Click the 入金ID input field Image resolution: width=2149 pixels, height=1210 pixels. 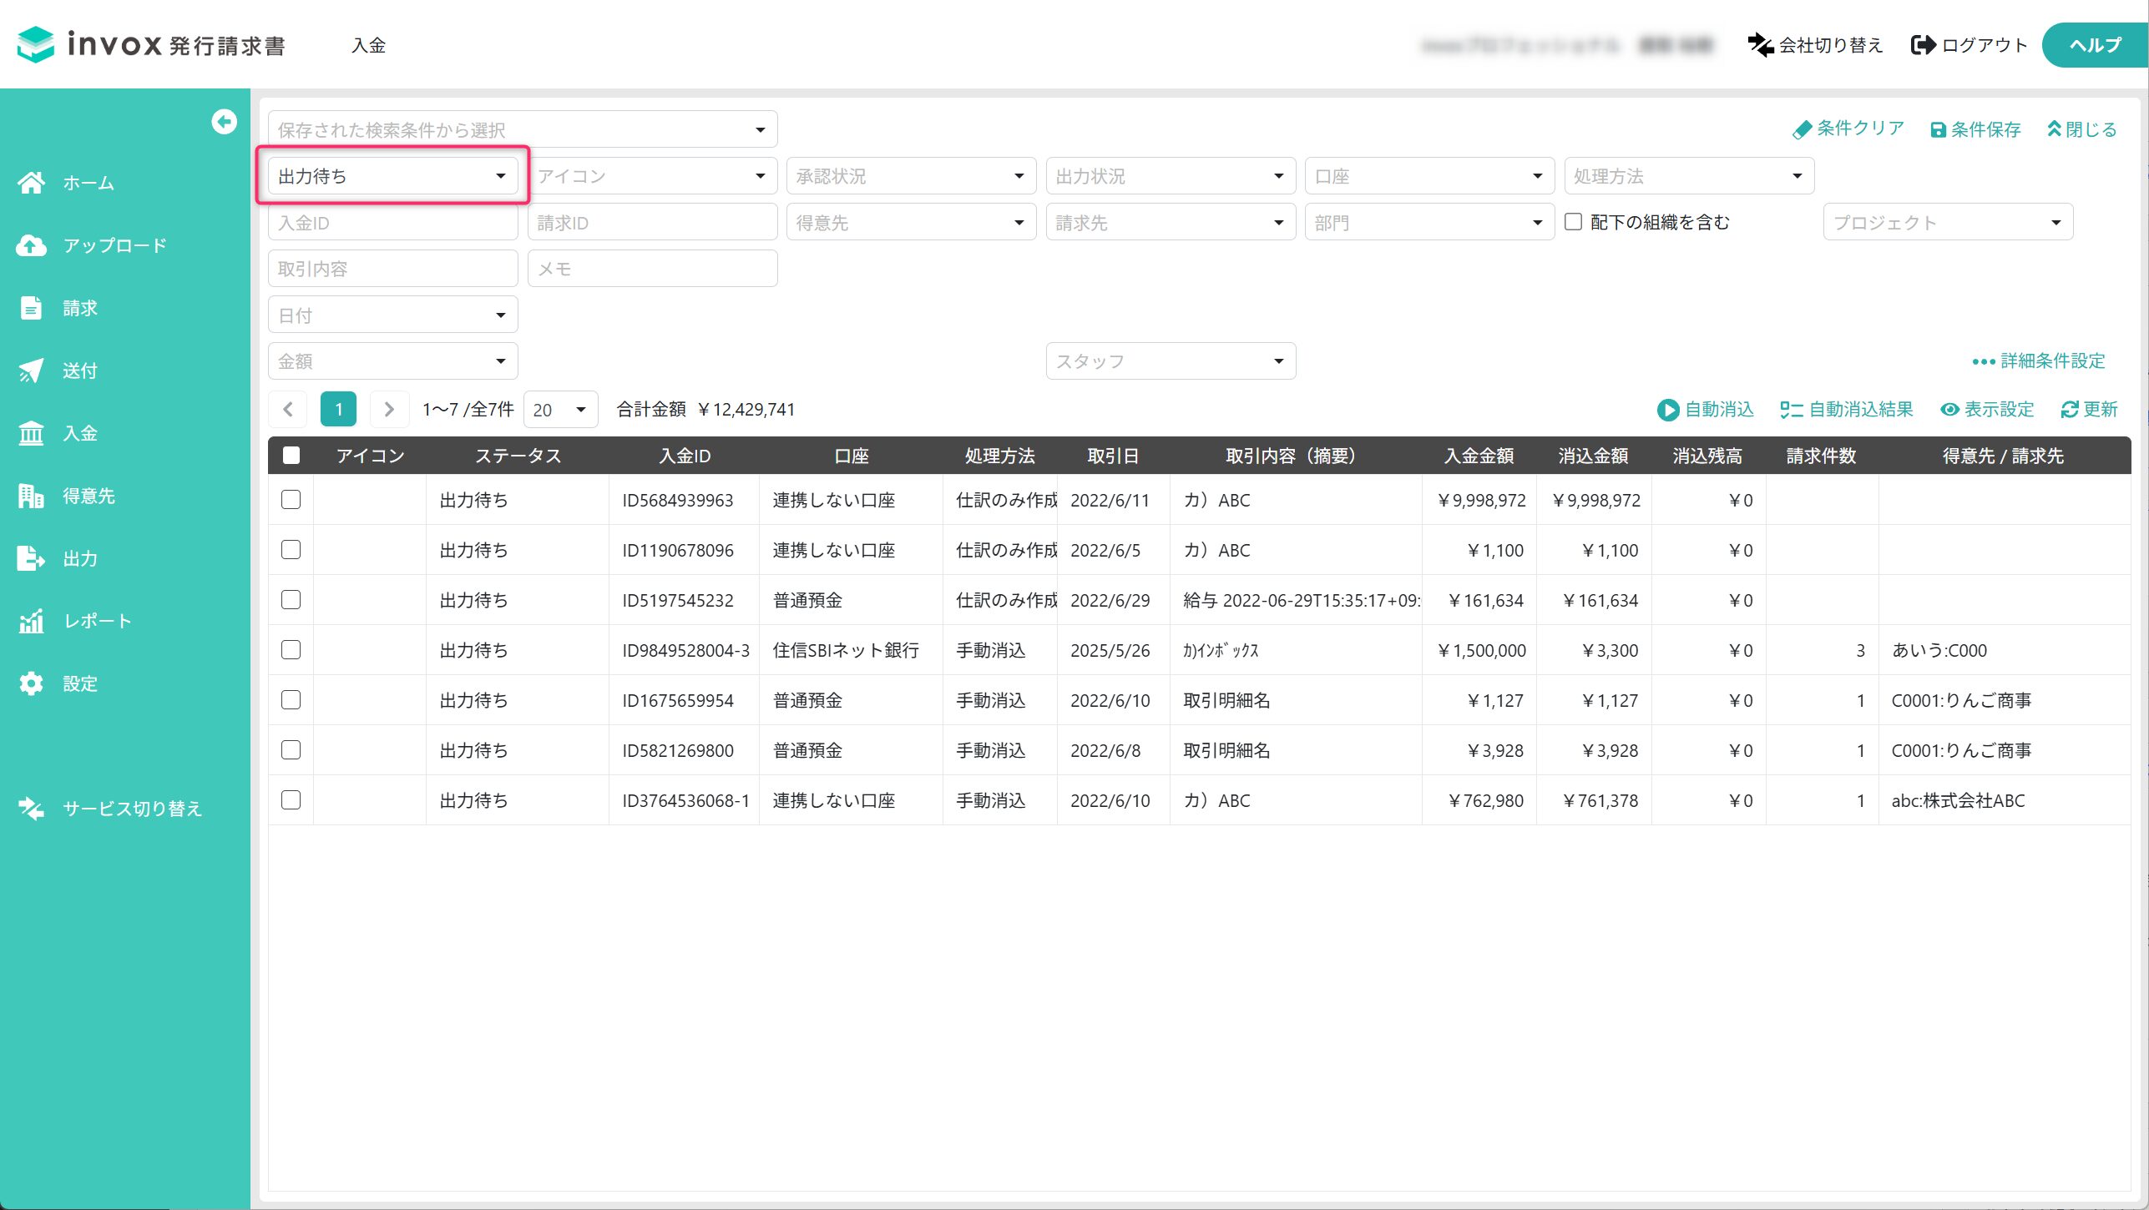(x=393, y=223)
